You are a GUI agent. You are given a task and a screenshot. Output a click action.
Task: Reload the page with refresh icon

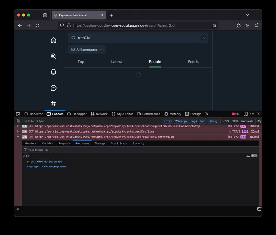38,25
